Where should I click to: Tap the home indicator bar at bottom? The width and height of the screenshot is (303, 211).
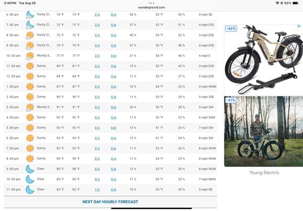(x=151, y=209)
